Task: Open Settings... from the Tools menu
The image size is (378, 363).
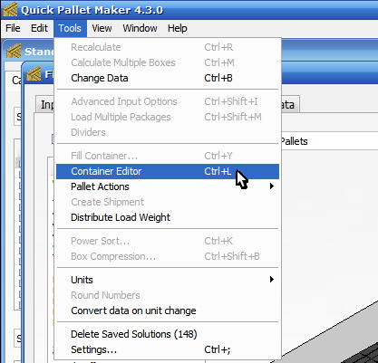Action: coord(168,349)
